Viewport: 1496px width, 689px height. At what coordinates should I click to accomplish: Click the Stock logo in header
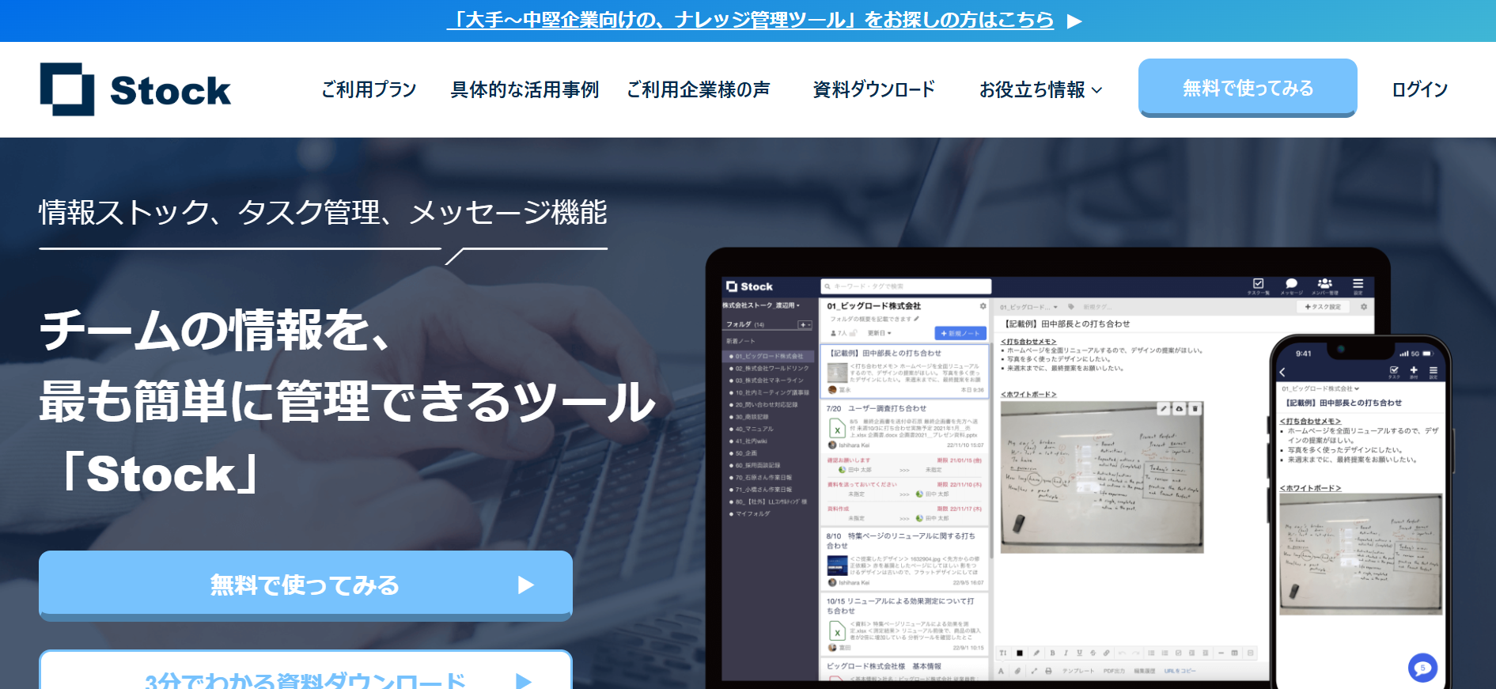[x=135, y=89]
